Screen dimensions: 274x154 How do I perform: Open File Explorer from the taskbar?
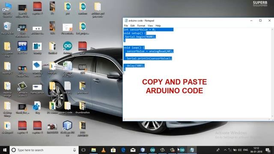(94, 150)
